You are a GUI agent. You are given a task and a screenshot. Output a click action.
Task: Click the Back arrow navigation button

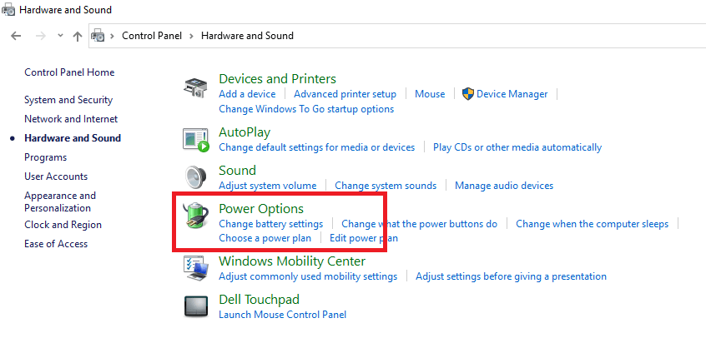point(16,36)
